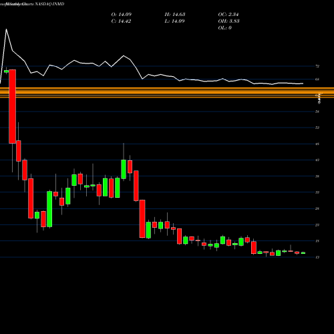Click the 23 price axis label

317,225
